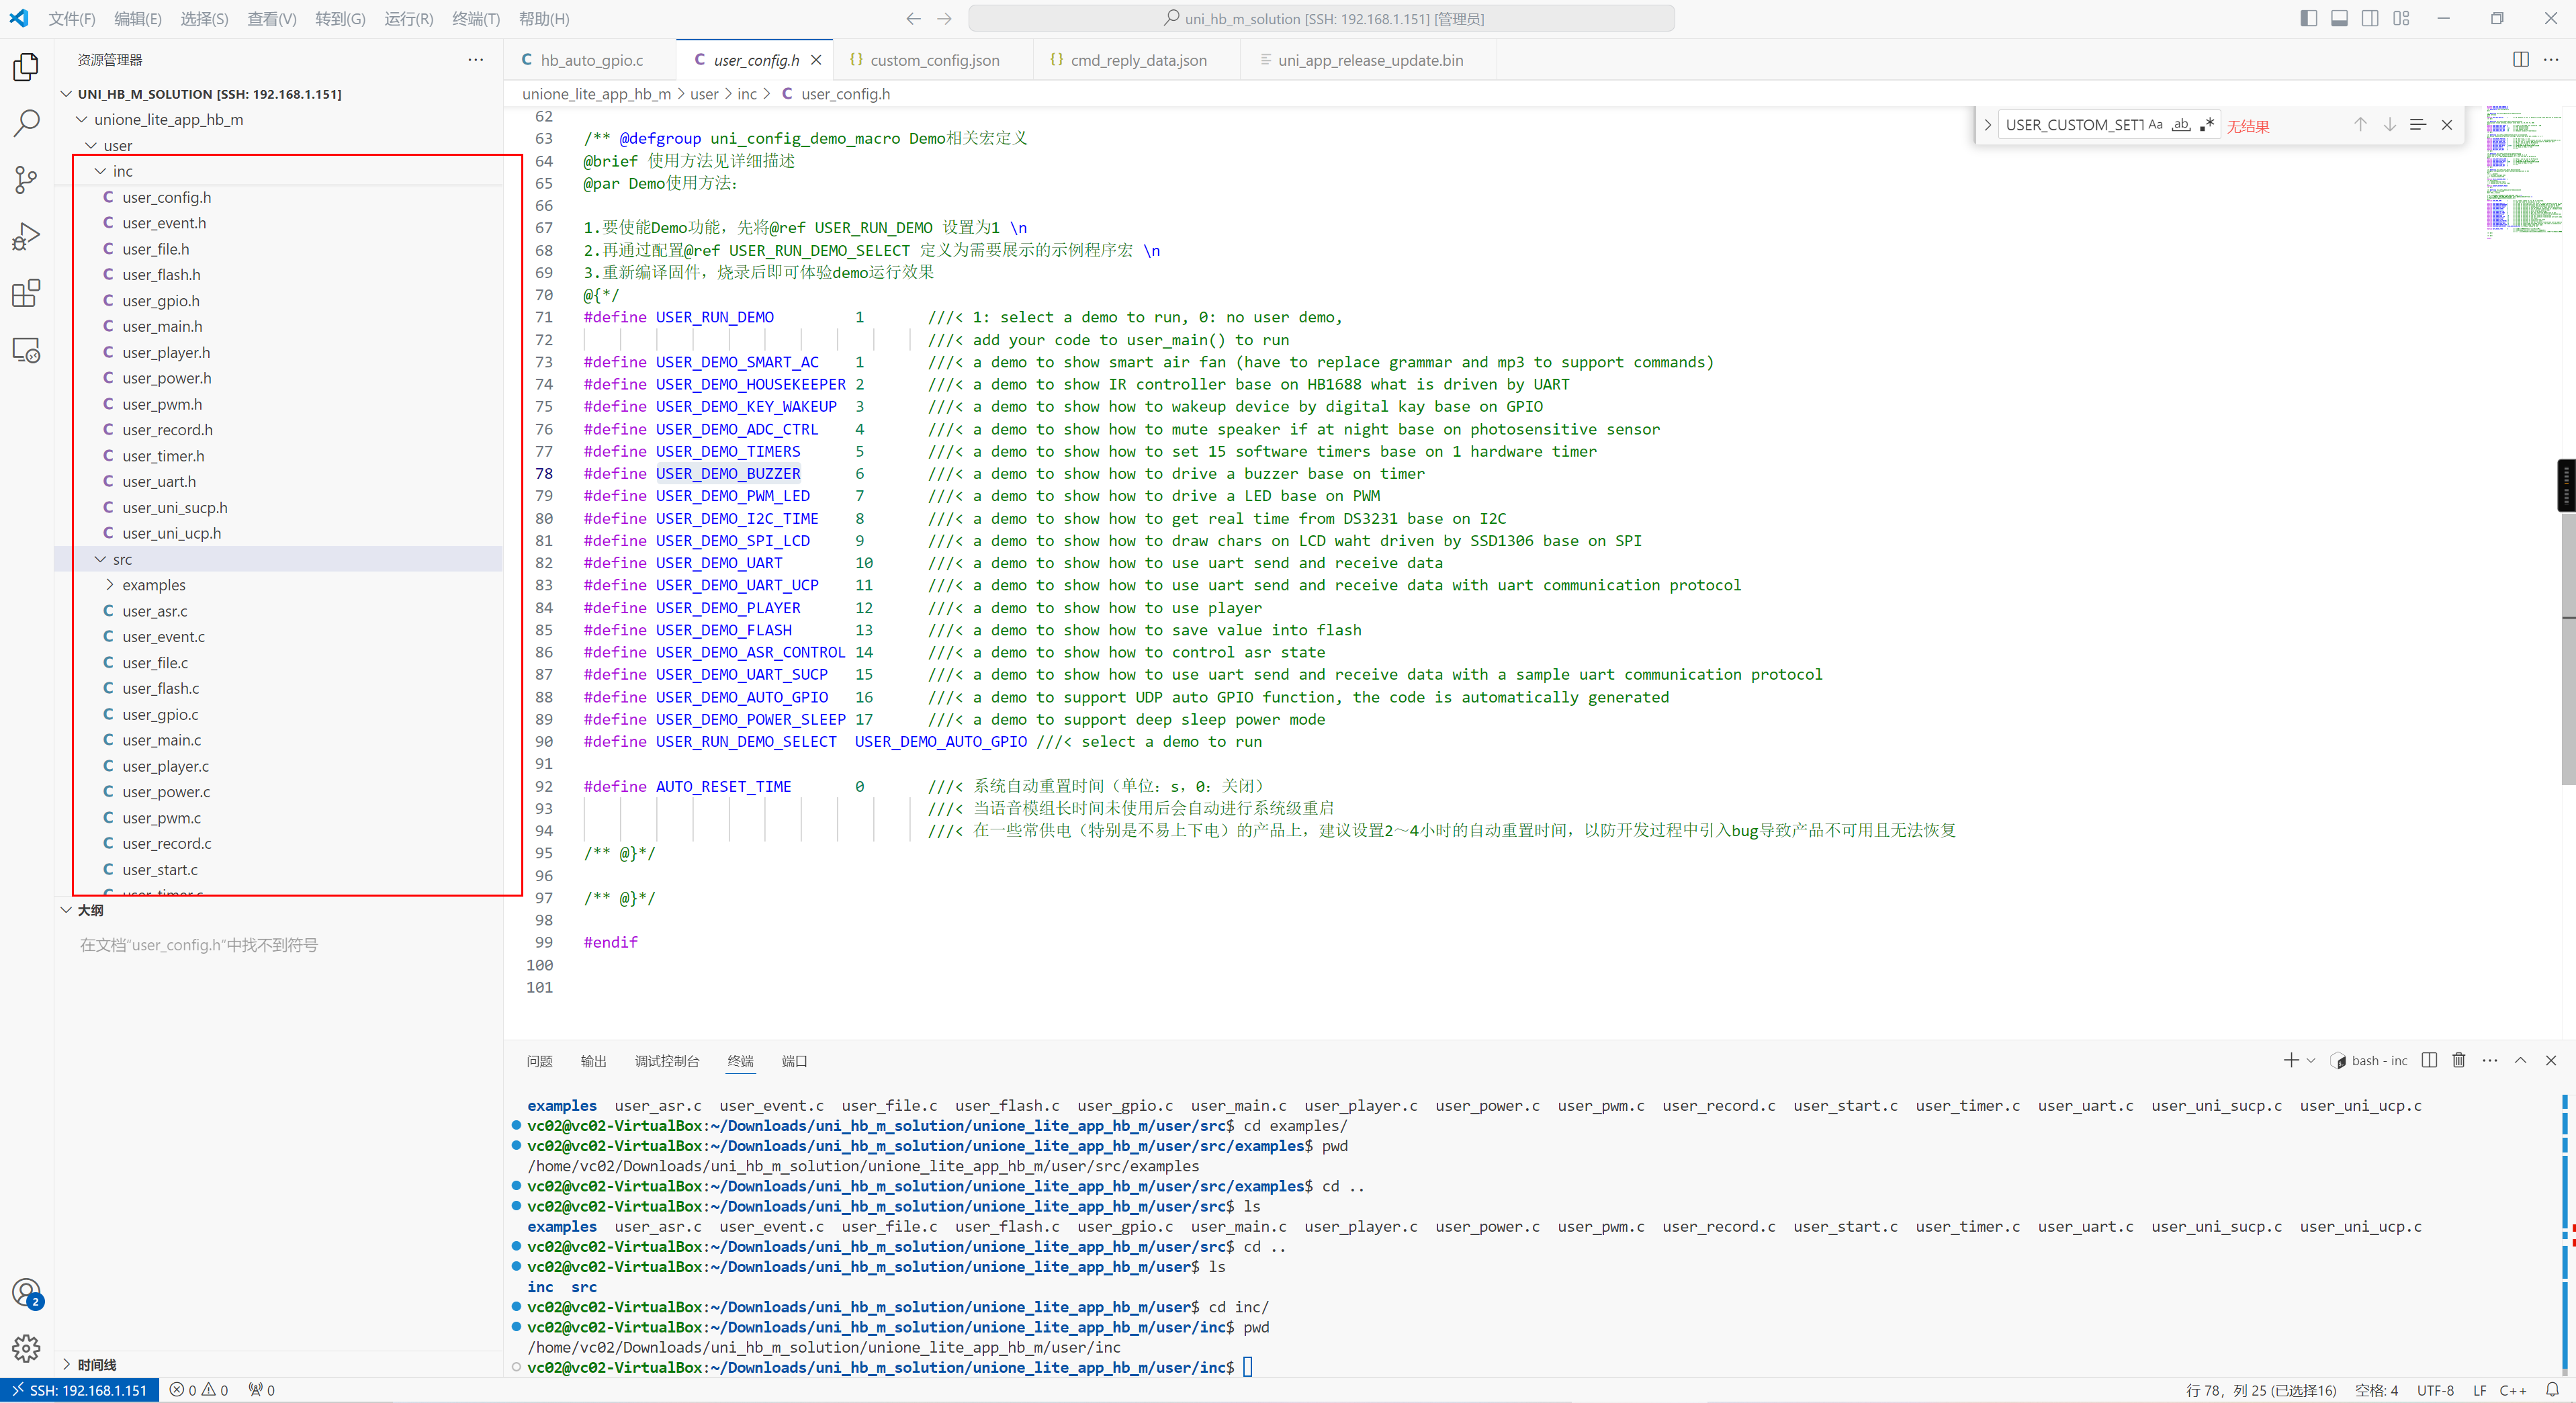Switch to the 问题 panel tab
This screenshot has height=1403, width=2576.
point(540,1061)
